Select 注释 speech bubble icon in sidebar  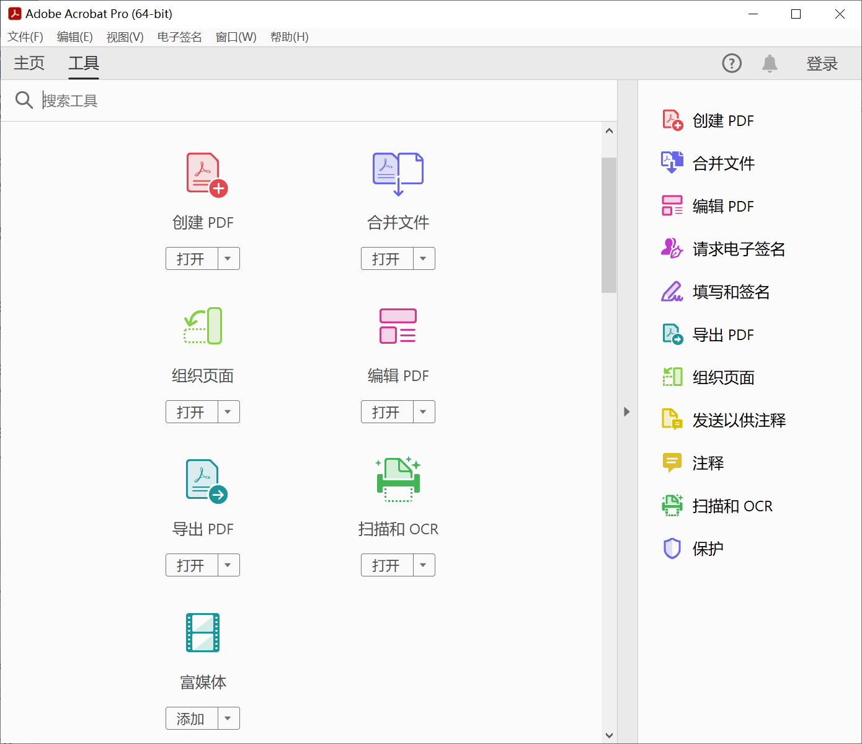click(x=672, y=462)
